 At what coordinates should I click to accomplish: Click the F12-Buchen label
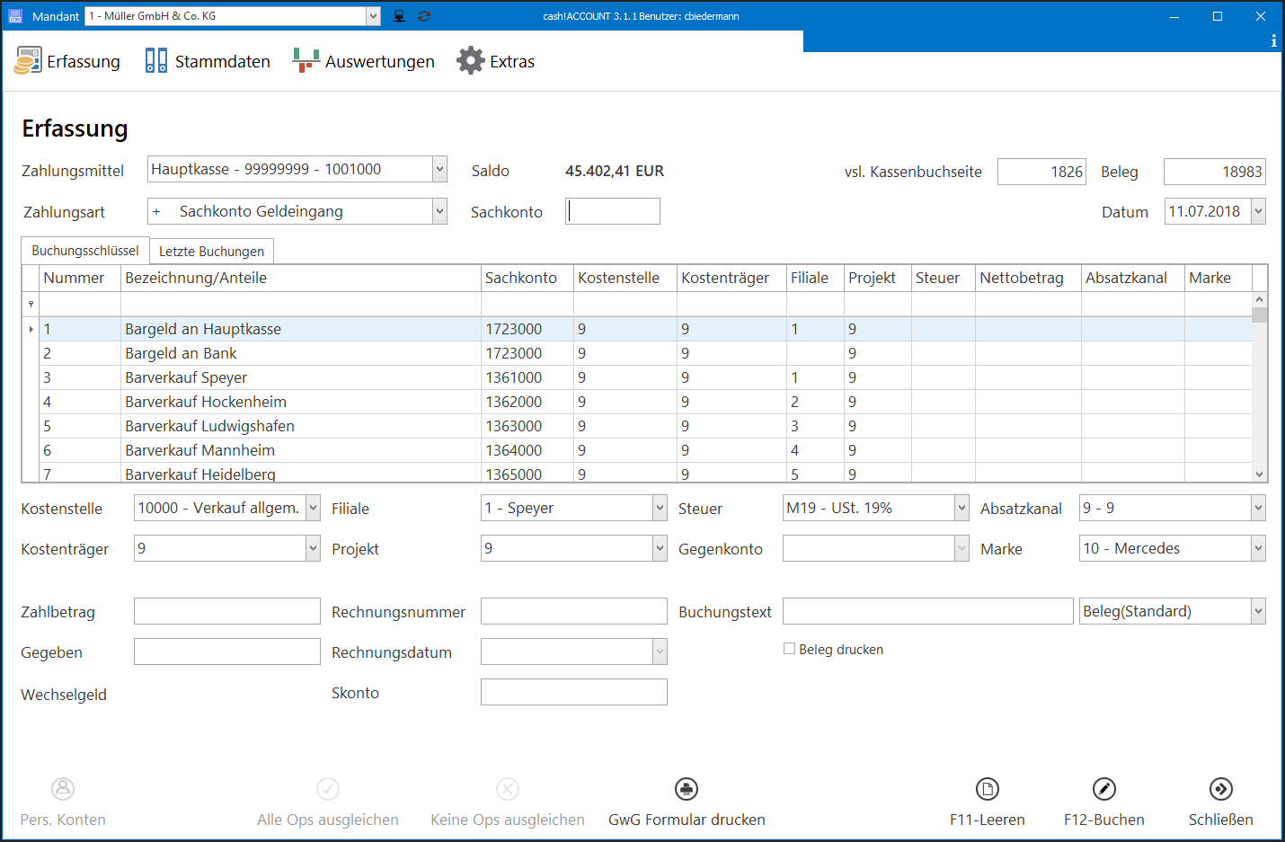1104,820
